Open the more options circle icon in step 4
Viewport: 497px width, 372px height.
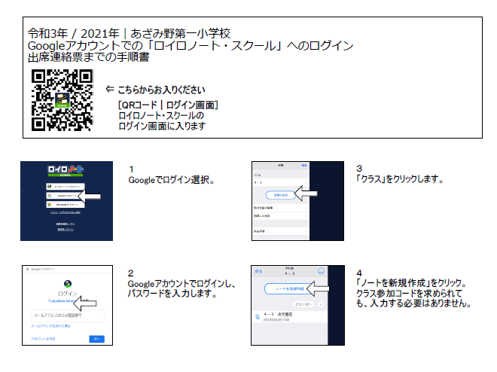321,272
